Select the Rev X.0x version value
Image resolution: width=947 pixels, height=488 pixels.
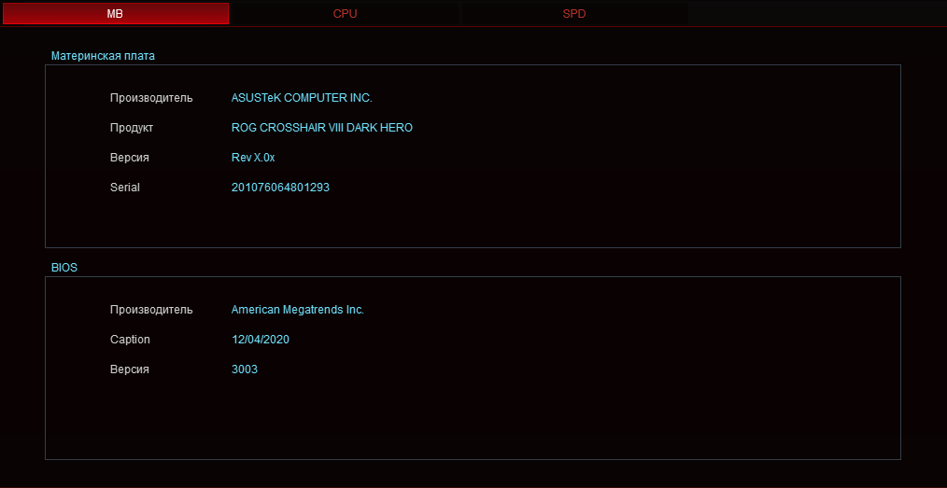[253, 158]
